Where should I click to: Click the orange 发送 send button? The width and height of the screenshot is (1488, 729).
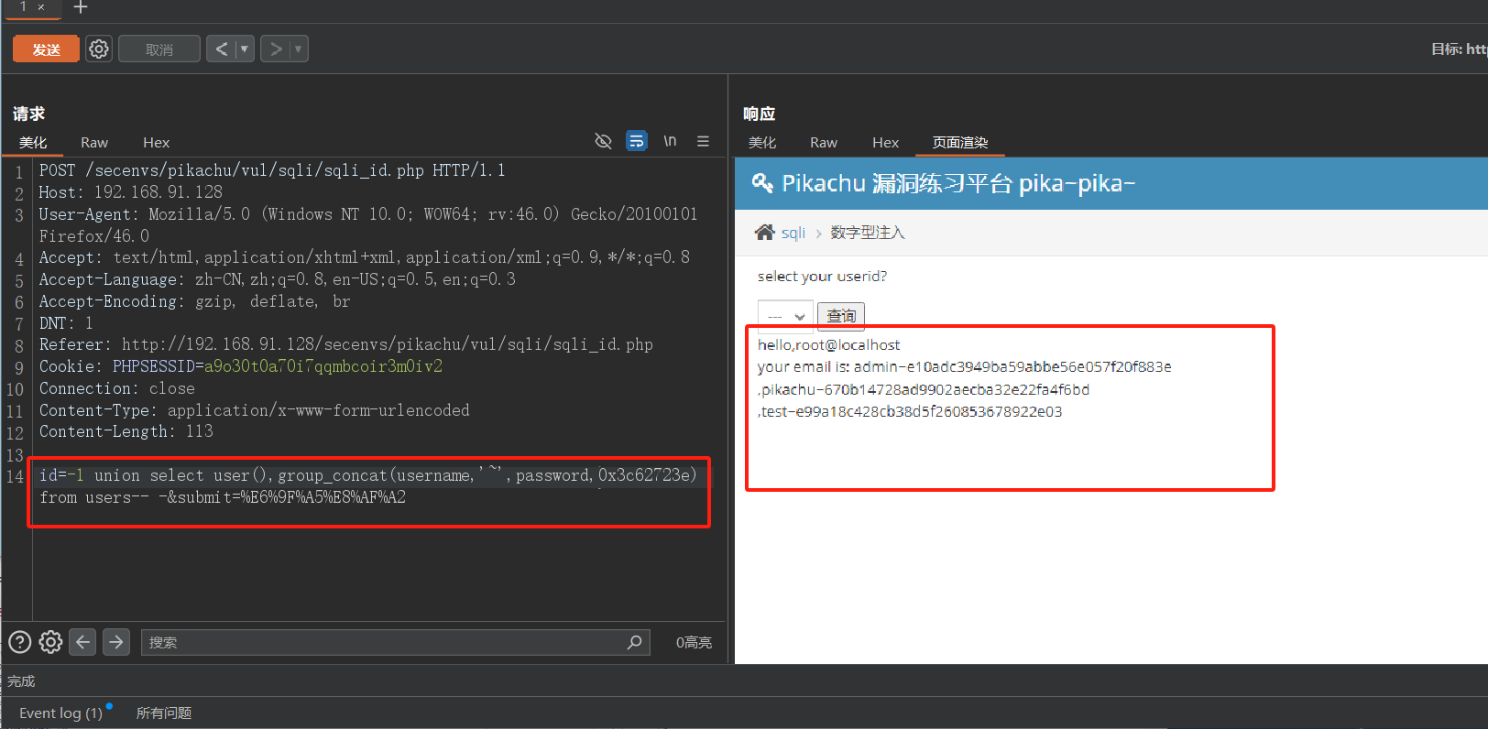(x=46, y=49)
